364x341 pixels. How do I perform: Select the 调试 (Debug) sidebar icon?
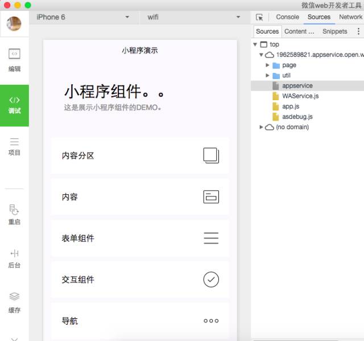click(x=14, y=105)
